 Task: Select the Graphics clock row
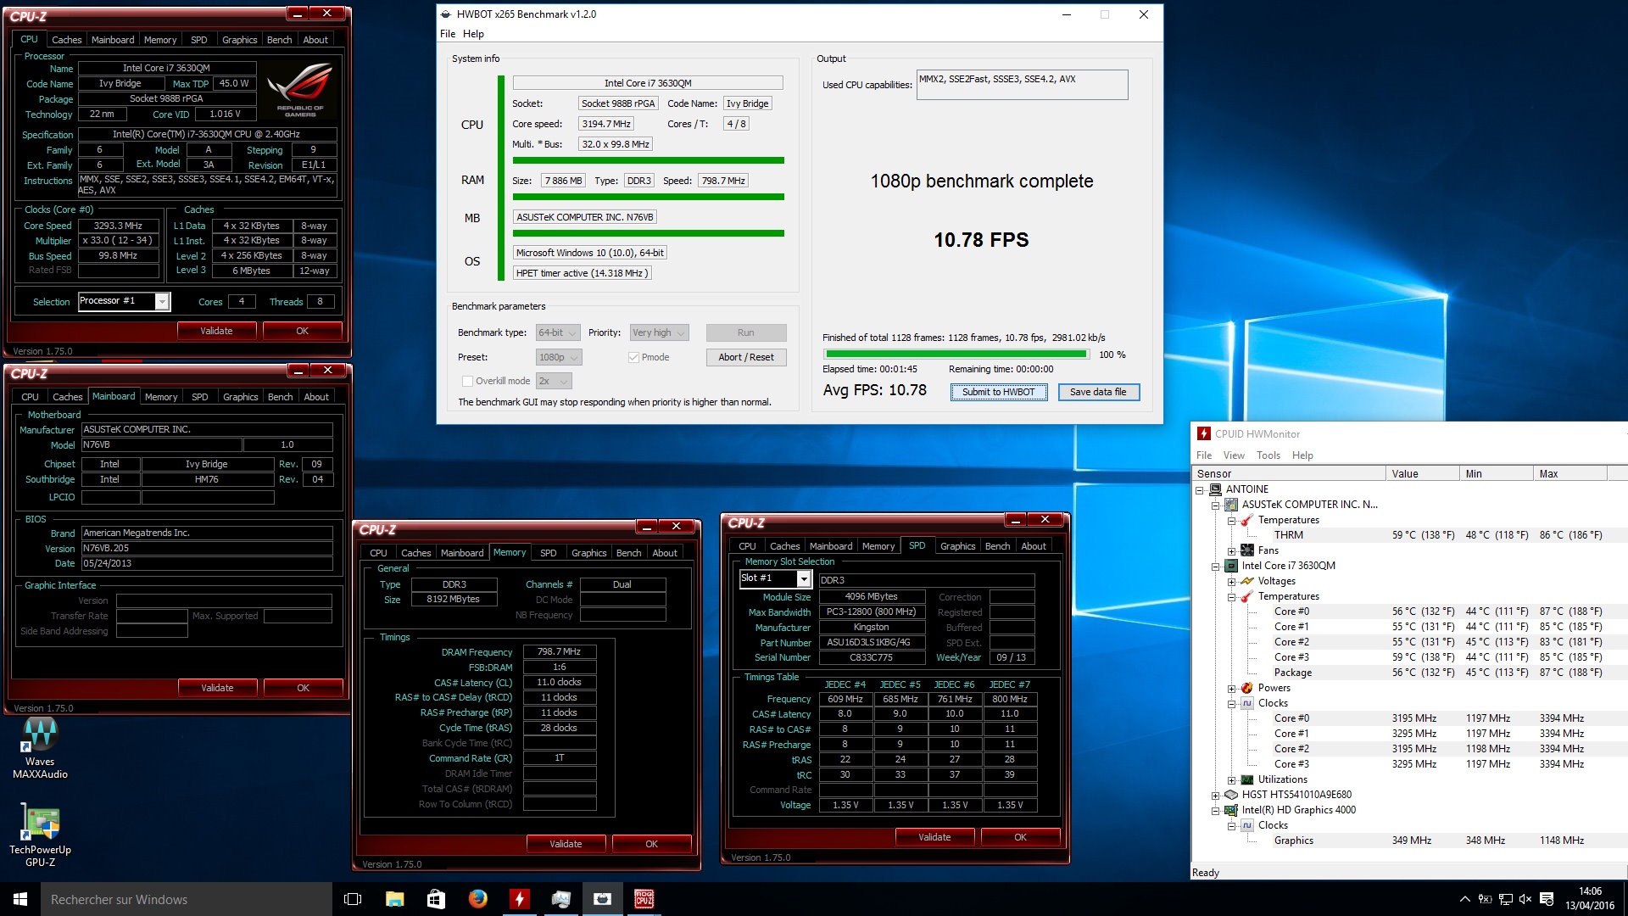tap(1409, 841)
